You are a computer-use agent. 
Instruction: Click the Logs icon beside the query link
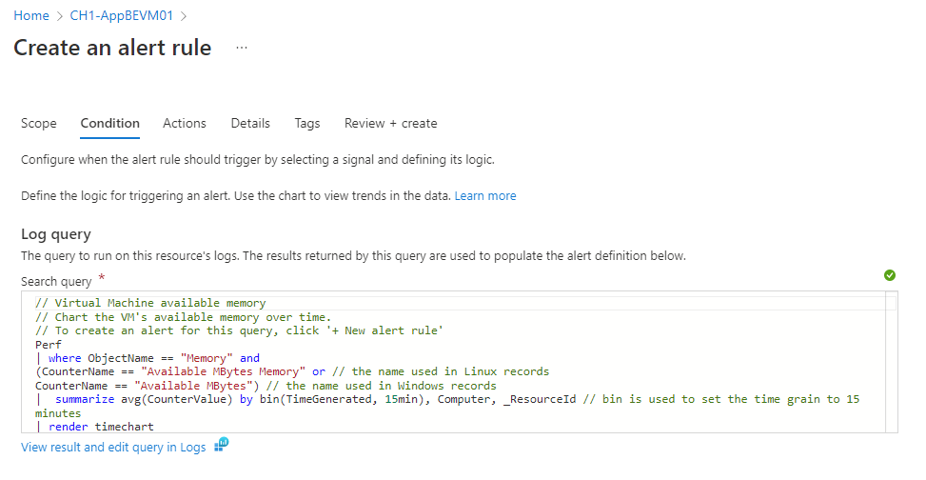coord(222,445)
